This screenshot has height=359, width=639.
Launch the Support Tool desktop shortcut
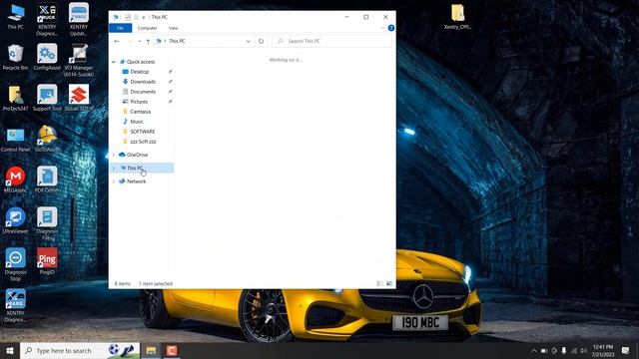point(47,99)
